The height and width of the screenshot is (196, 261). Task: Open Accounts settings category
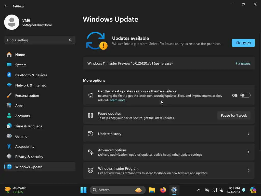[40, 116]
